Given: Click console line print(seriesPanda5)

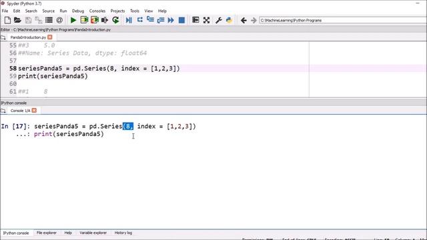Looking at the screenshot, I should click(x=69, y=134).
